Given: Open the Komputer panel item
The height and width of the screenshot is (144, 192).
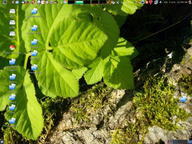Looking at the screenshot, I should click(127, 2).
